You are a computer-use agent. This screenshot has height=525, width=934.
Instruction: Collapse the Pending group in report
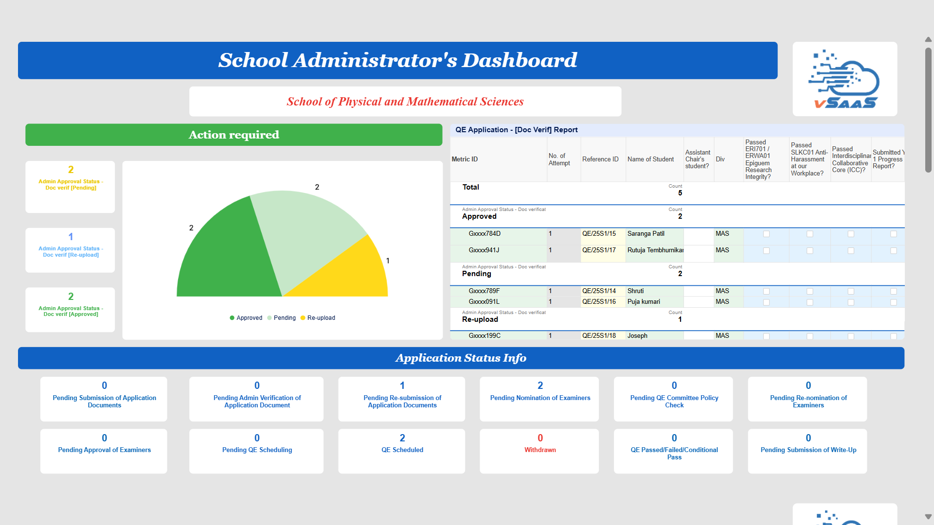(476, 274)
